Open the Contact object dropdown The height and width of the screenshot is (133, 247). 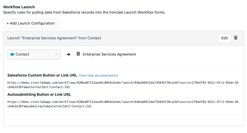click(x=34, y=54)
